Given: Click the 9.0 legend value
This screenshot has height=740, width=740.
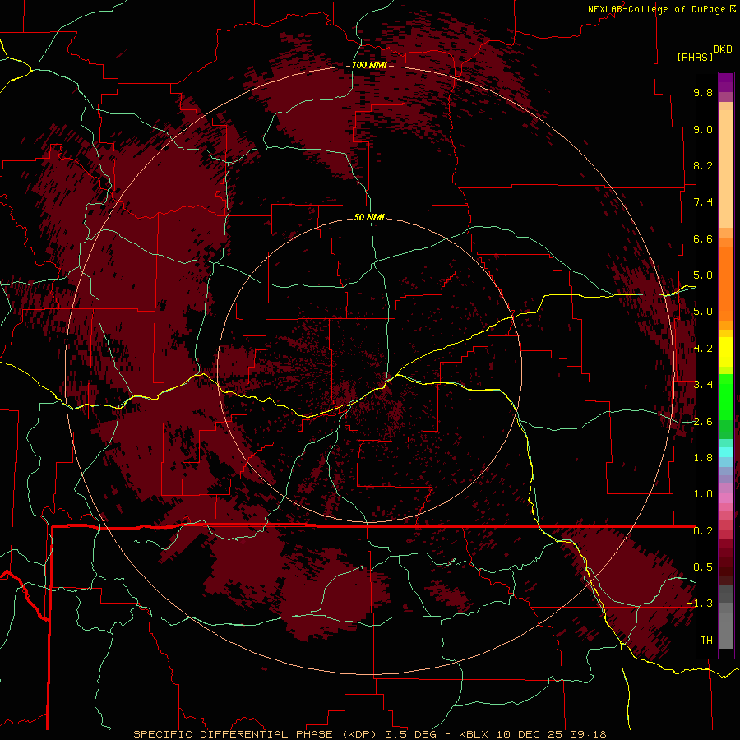Looking at the screenshot, I should point(703,129).
